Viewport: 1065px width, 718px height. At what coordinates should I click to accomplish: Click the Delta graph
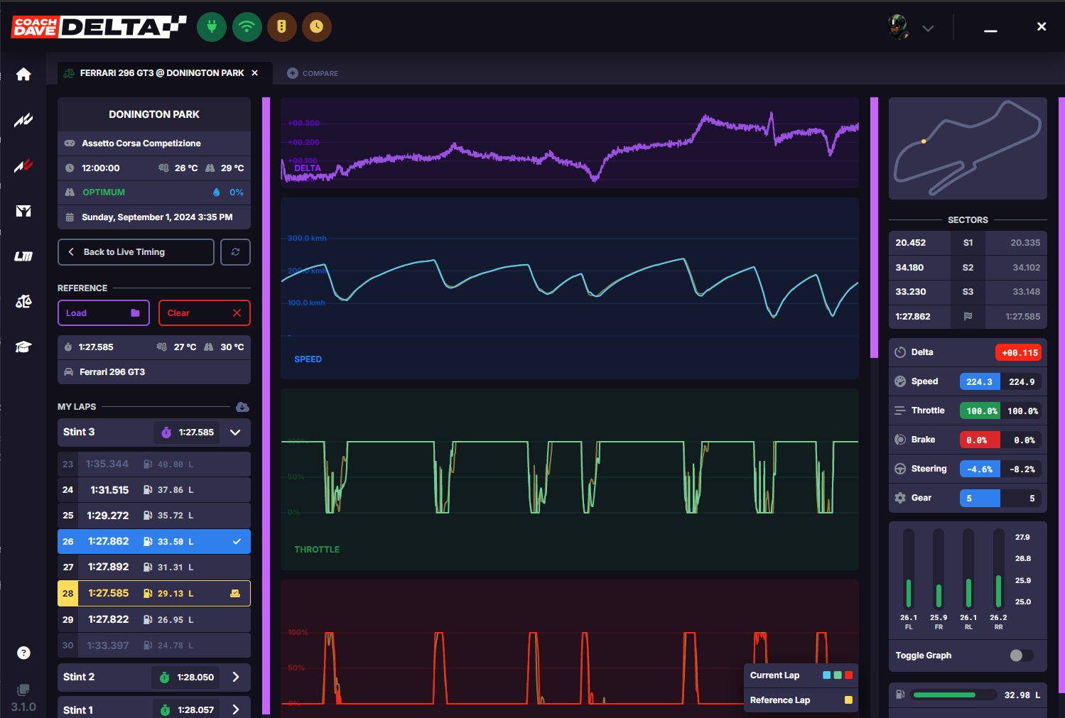coord(570,143)
